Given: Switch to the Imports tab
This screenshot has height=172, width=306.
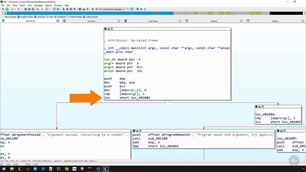Looking at the screenshot, I should (214, 21).
